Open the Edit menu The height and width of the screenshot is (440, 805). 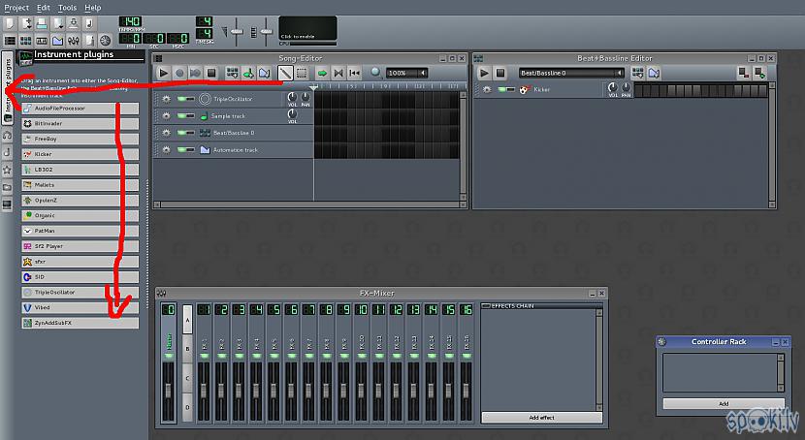pyautogui.click(x=44, y=7)
